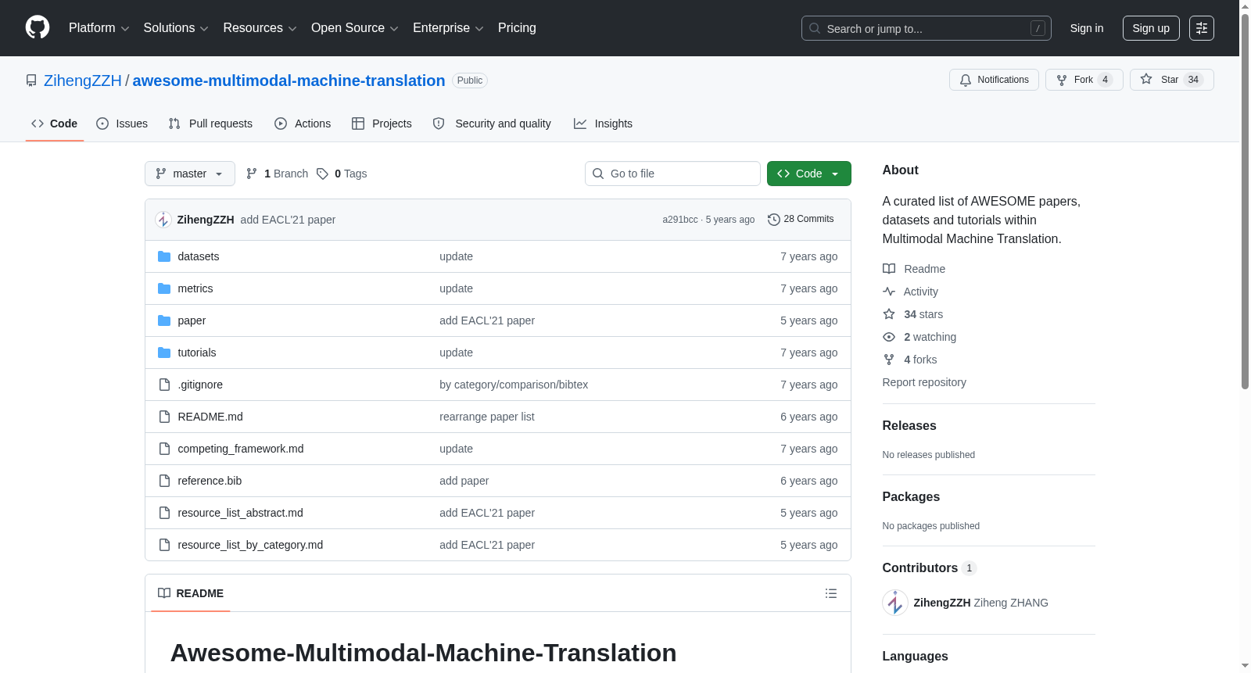Screen dimensions: 1251x673
Task: Switch to the Pull requests tab
Action: [x=210, y=124]
